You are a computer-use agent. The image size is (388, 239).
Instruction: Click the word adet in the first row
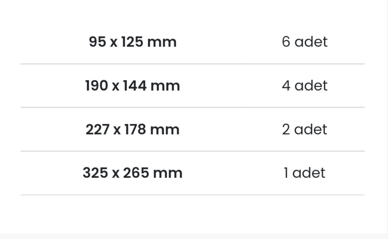pos(311,42)
